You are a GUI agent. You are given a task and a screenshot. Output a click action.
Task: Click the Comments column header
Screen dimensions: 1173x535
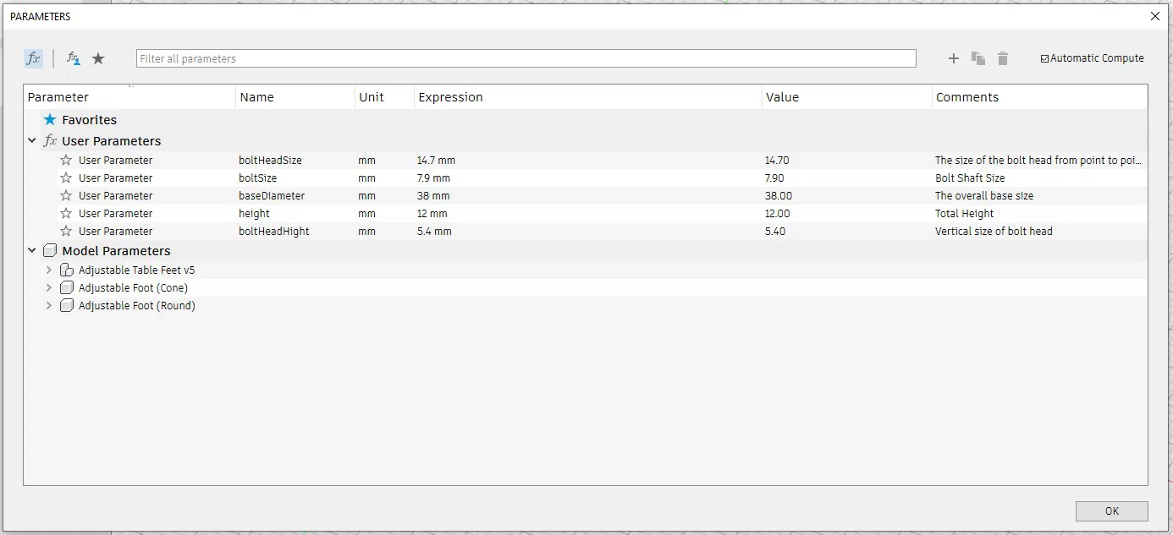(x=1040, y=97)
